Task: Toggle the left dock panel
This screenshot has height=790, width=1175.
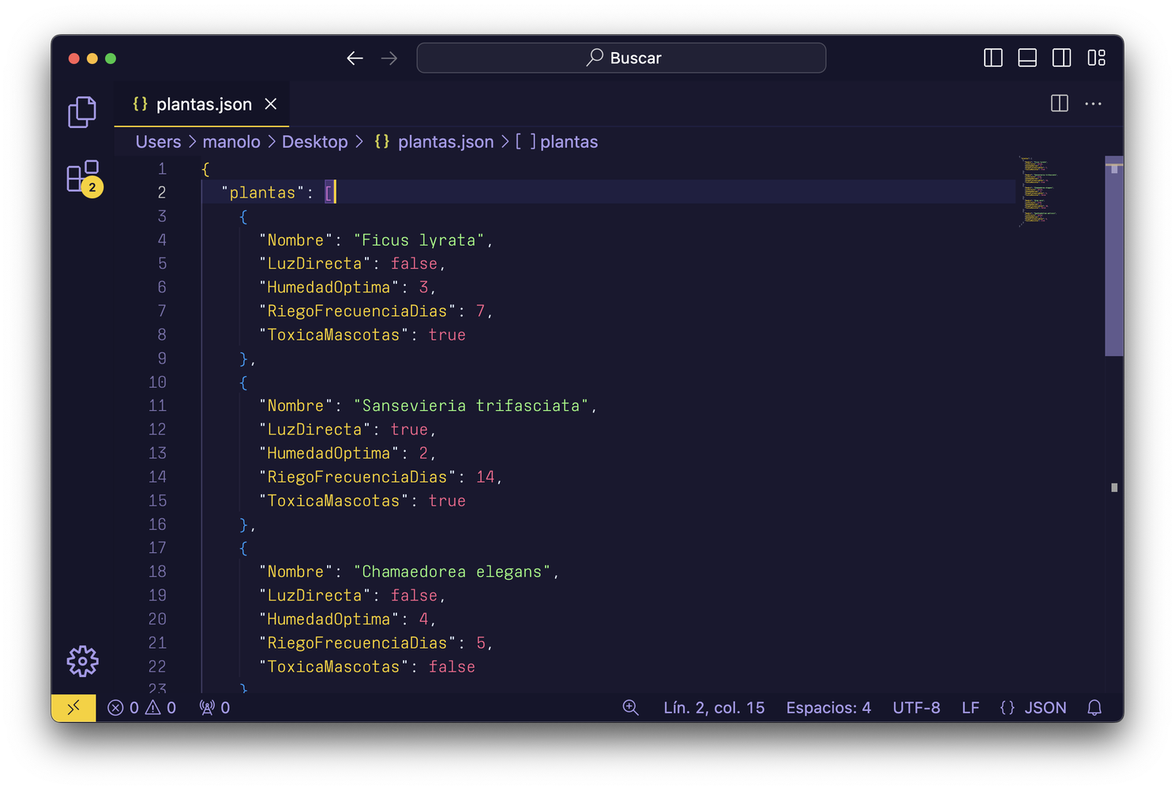Action: click(x=993, y=58)
